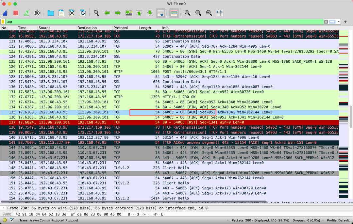Sort by the Destination column header
The image size is (353, 224).
coord(94,28)
